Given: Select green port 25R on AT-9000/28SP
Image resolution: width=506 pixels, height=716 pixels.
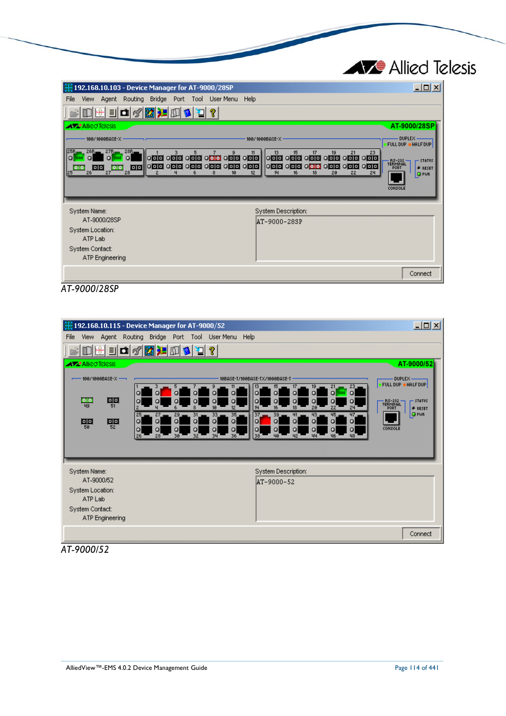Looking at the screenshot, I should tap(79, 157).
